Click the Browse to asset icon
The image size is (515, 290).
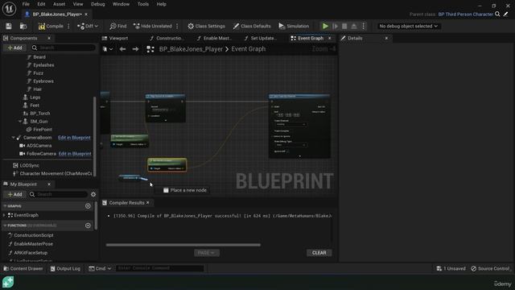pos(23,26)
